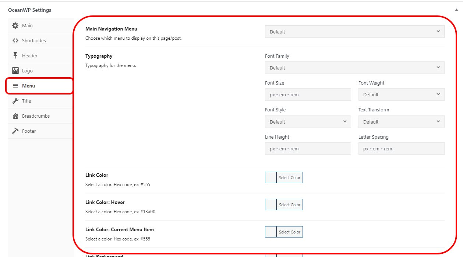This screenshot has height=257, width=463.
Task: Click the gear icon beside Main
Action: [15, 25]
